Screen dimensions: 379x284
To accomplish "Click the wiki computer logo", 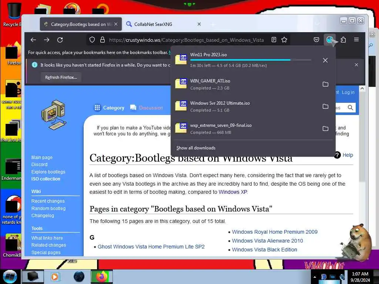I will point(54,115).
